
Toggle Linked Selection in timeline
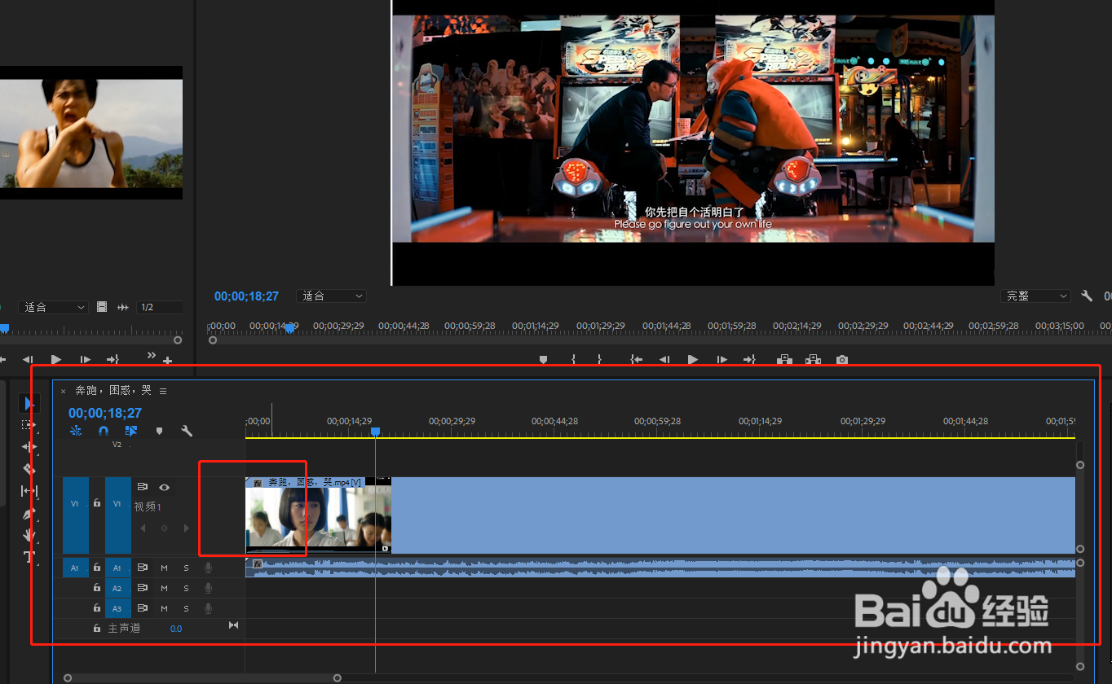coord(131,432)
